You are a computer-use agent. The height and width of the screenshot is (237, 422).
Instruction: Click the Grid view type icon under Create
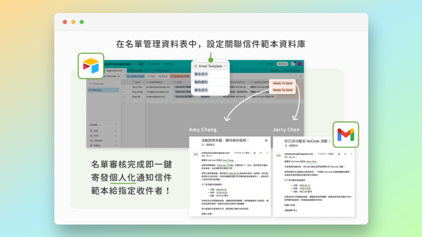click(x=91, y=131)
